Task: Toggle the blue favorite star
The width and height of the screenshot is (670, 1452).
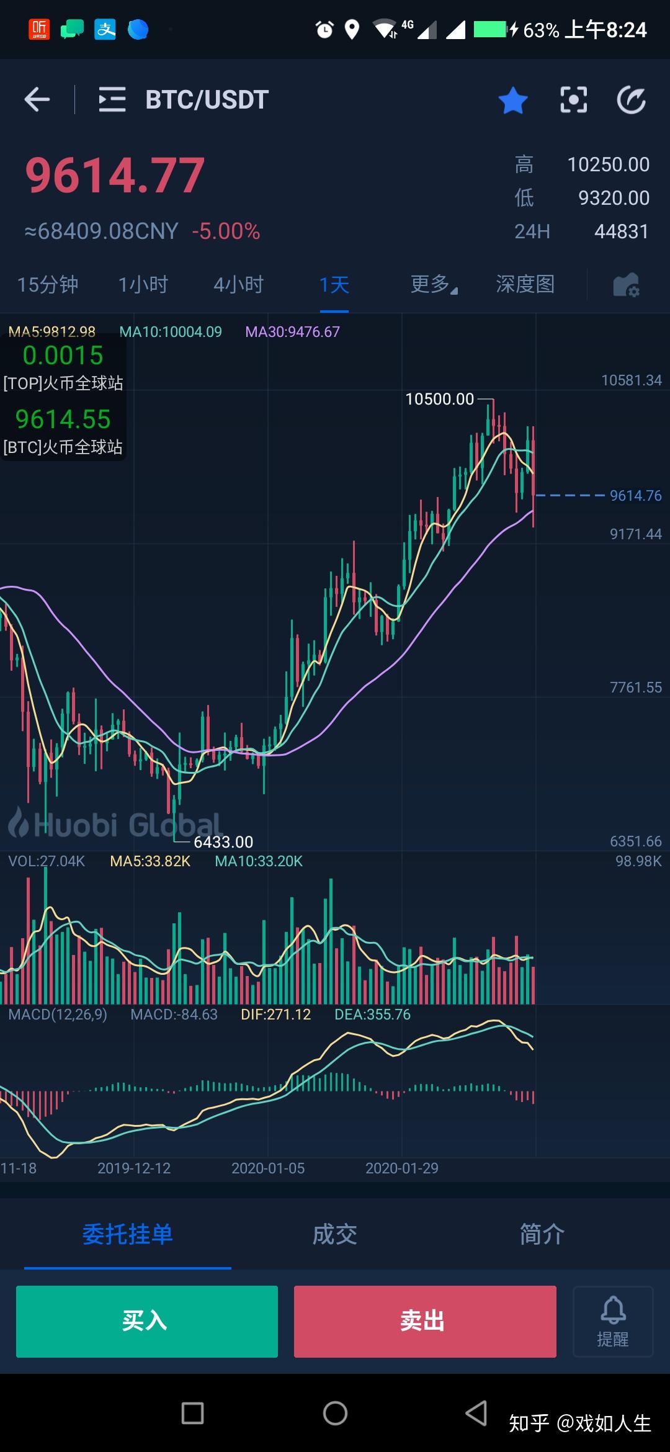Action: [513, 100]
